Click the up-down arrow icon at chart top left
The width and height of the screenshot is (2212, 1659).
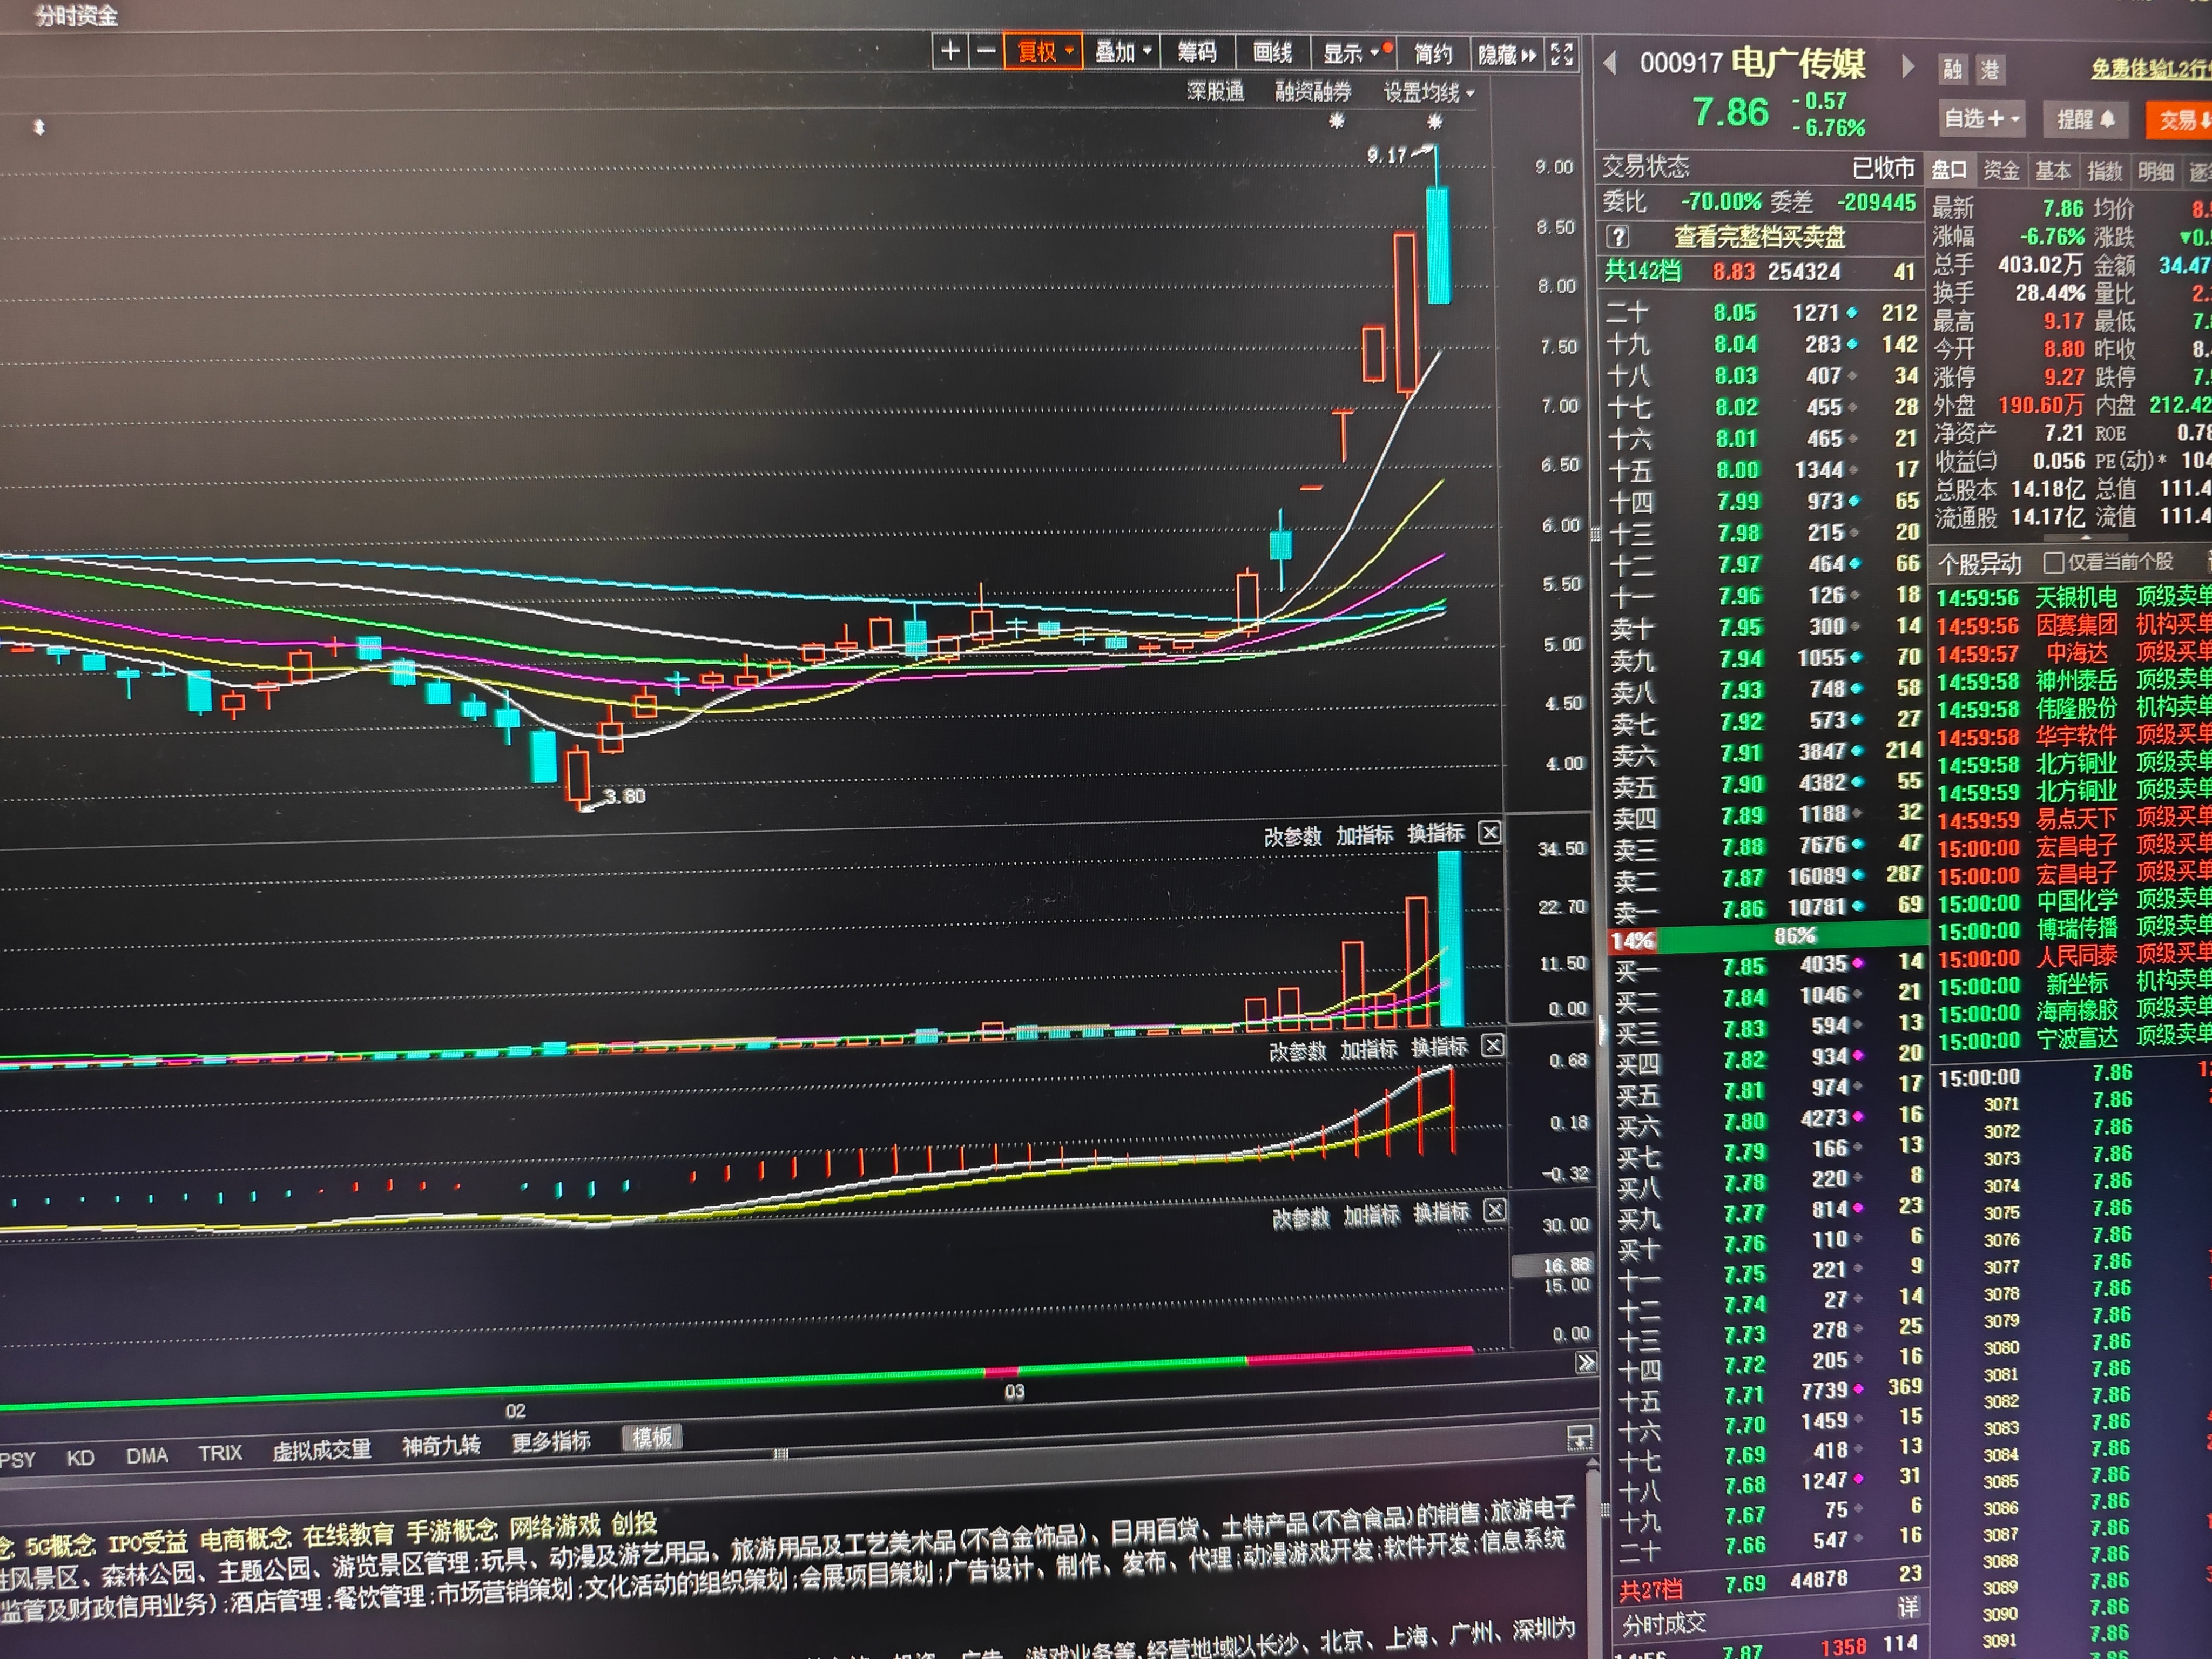(x=39, y=127)
